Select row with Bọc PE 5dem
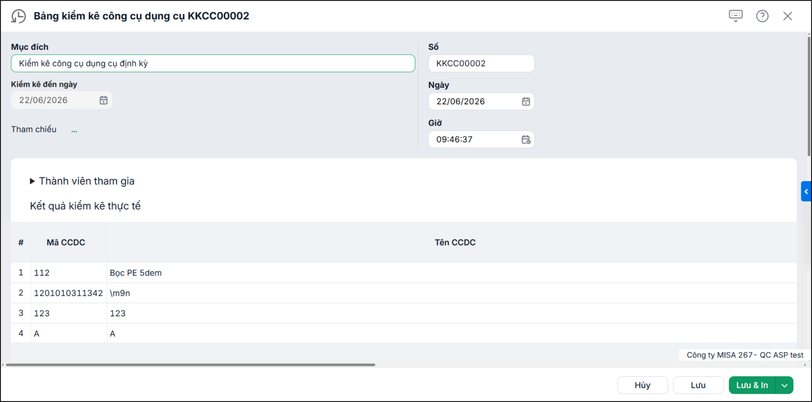812x402 pixels. click(x=403, y=273)
